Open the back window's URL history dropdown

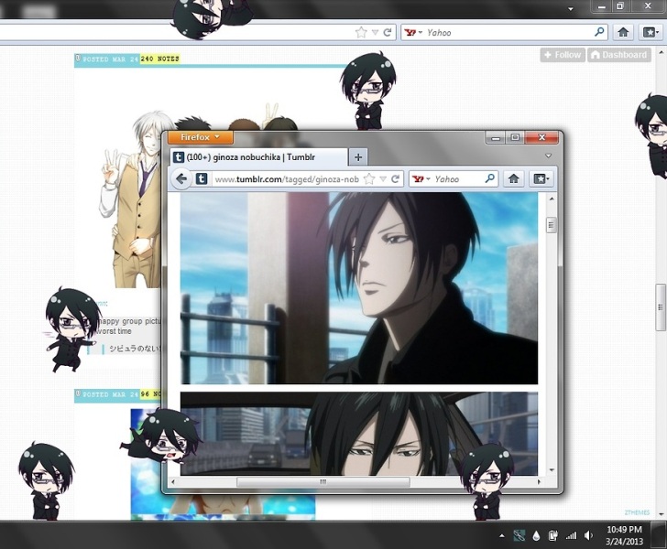[x=375, y=32]
